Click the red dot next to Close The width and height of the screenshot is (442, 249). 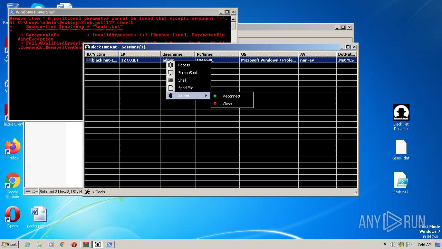[x=215, y=104]
